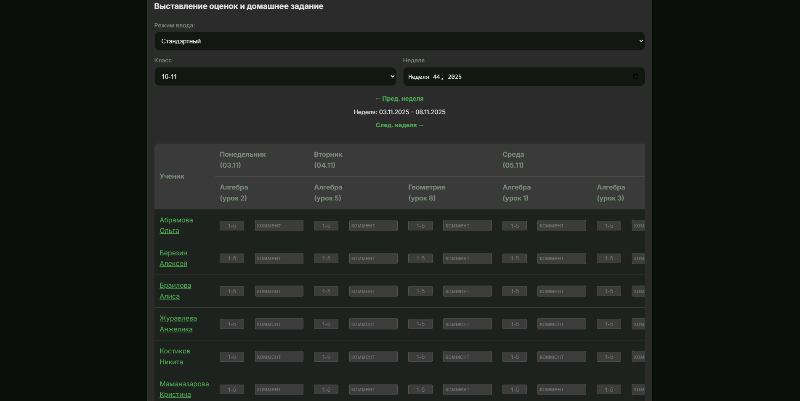Open student profile Абрамова Ольга
The height and width of the screenshot is (401, 800).
(x=176, y=225)
